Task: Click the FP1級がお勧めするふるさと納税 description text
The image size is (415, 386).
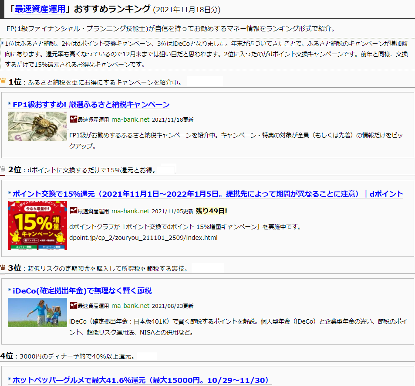Action: [x=236, y=140]
